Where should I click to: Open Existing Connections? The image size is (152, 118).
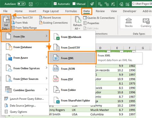click(x=54, y=23)
